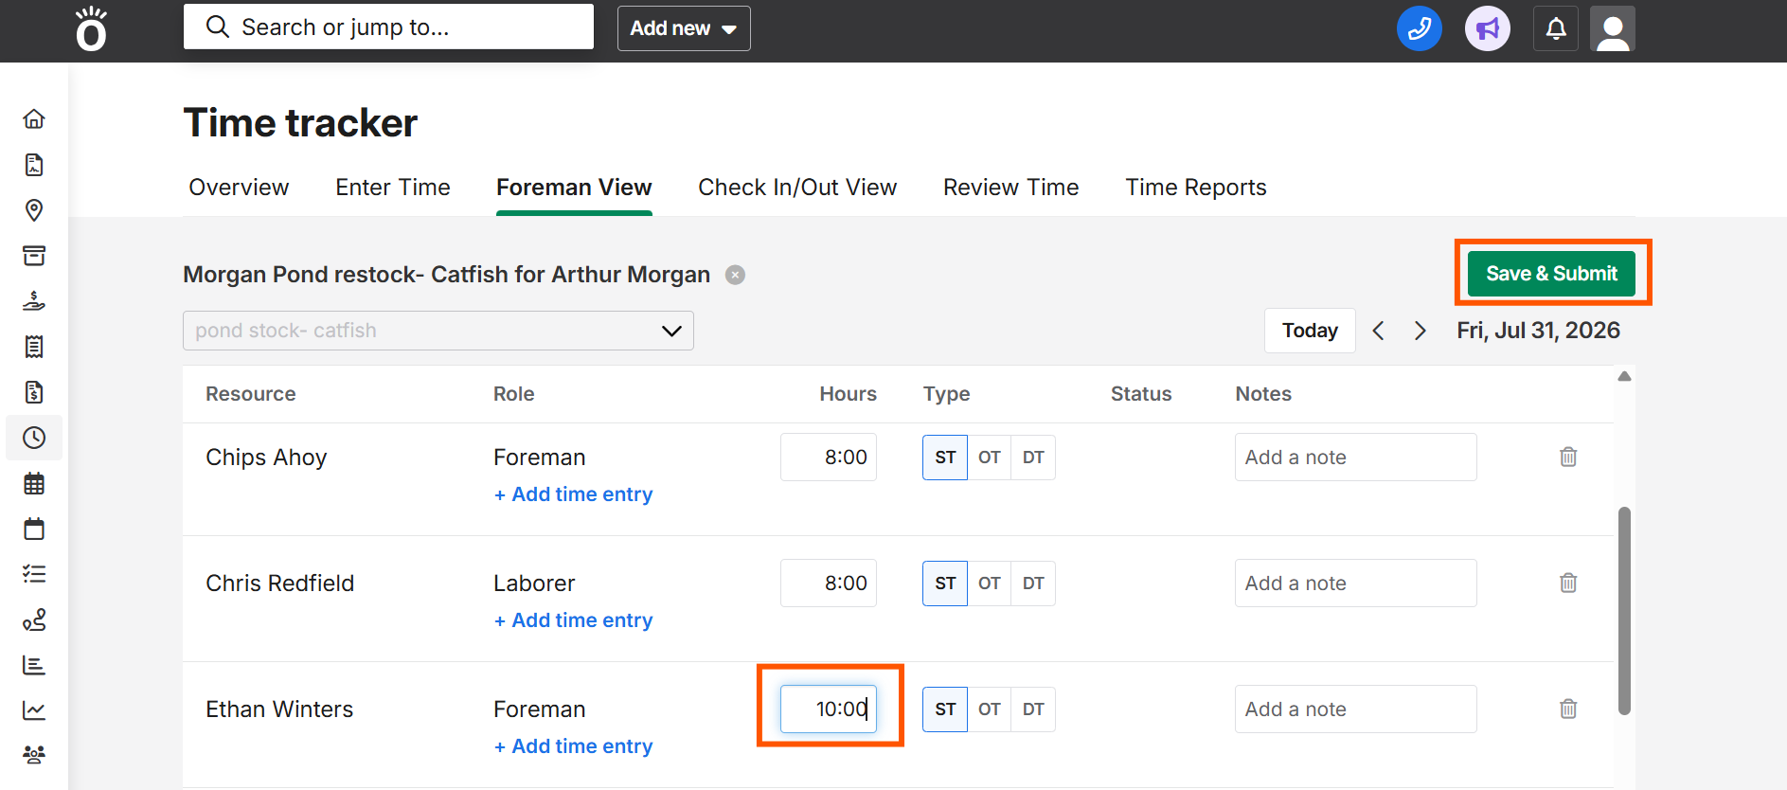Click the Fri, Jul 31, 2026 date
The height and width of the screenshot is (790, 1787).
tap(1538, 331)
